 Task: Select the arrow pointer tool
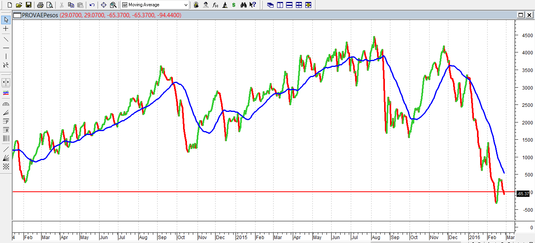[6, 20]
